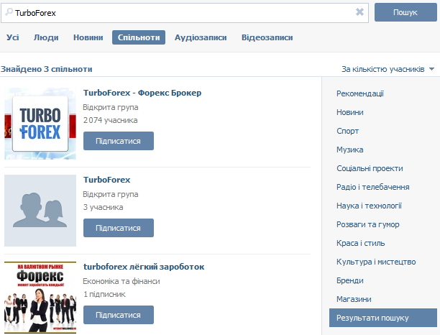Open turboforex лёгкий зароботок thumbnail image

(40, 298)
